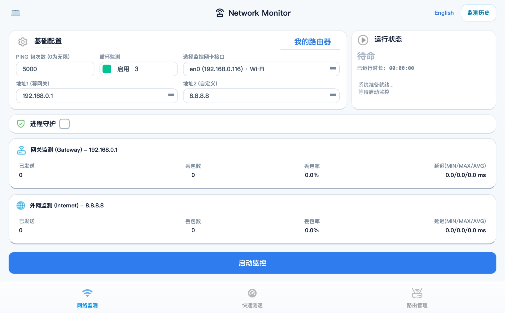Click the green shield icon beside 进程守护

point(21,124)
